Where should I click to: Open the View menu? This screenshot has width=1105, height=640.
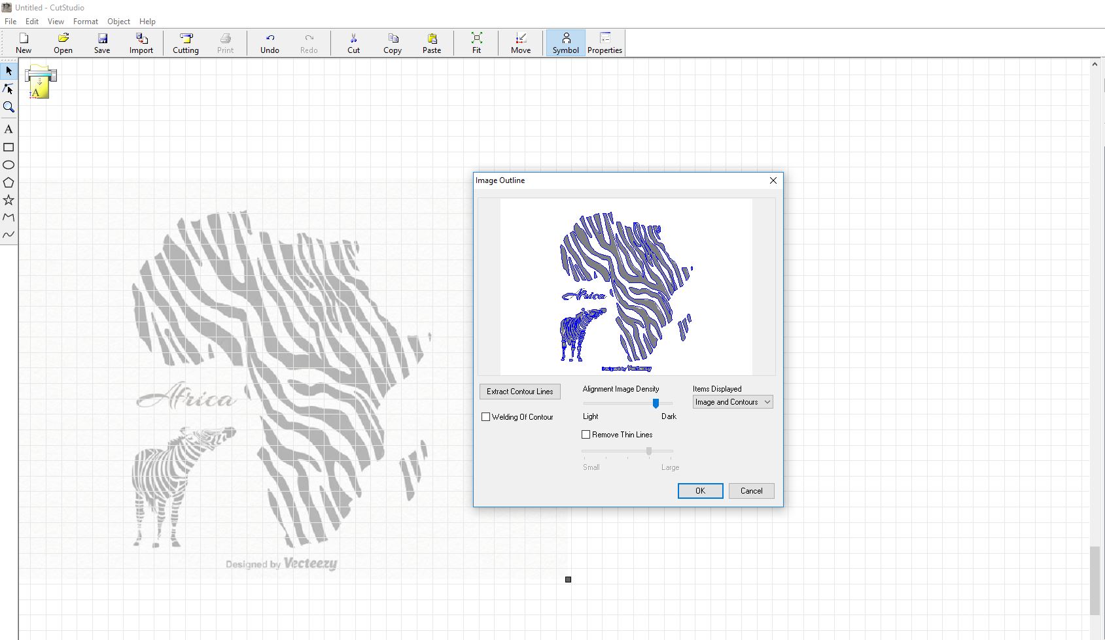click(56, 22)
